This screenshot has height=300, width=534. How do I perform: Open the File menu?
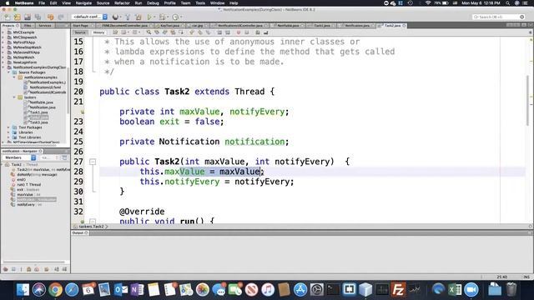coord(42,3)
